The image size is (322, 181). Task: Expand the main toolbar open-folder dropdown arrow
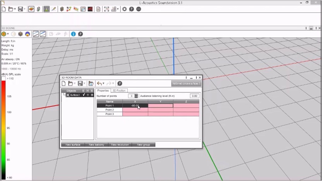[x=15, y=9]
